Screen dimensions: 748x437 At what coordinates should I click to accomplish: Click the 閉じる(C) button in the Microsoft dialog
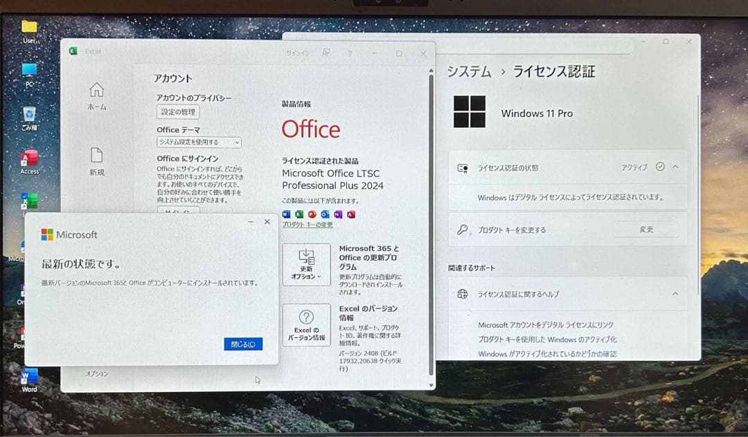coord(242,344)
